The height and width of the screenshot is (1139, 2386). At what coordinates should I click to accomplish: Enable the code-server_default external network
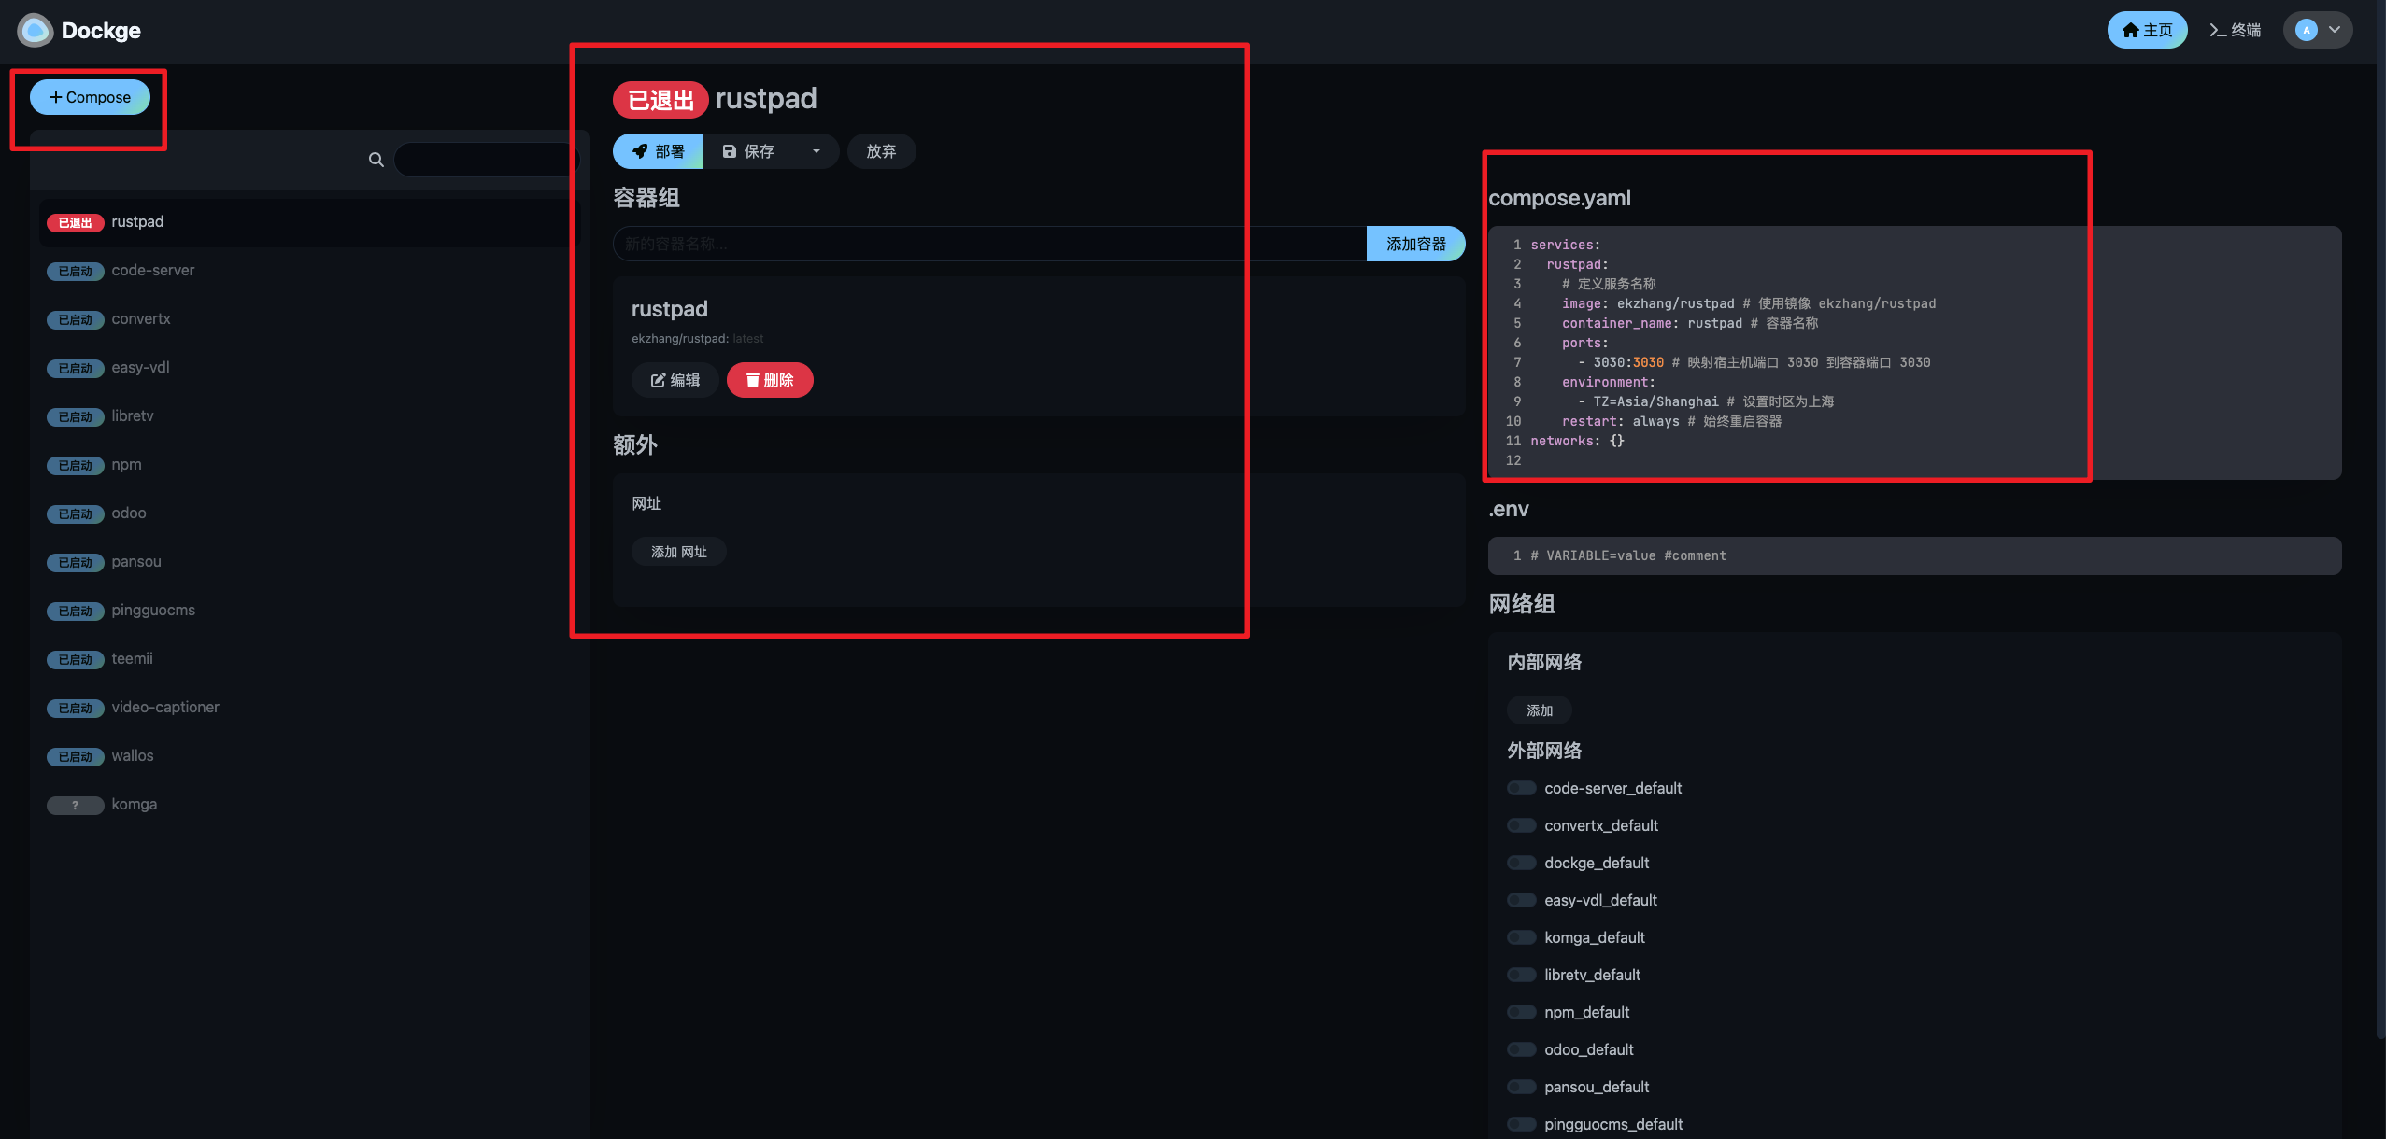(1521, 788)
